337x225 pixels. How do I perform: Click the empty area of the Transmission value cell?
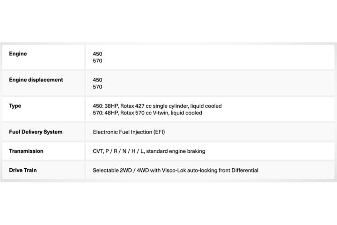tap(269, 151)
